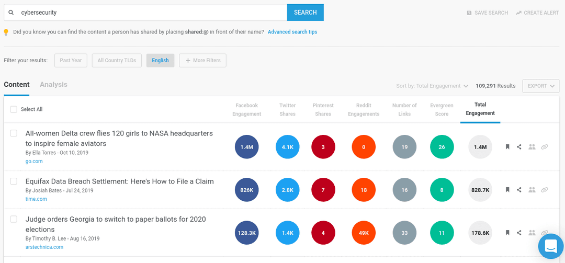Open the go.com domain link
Viewport: 565px width, 263px height.
pyautogui.click(x=34, y=161)
